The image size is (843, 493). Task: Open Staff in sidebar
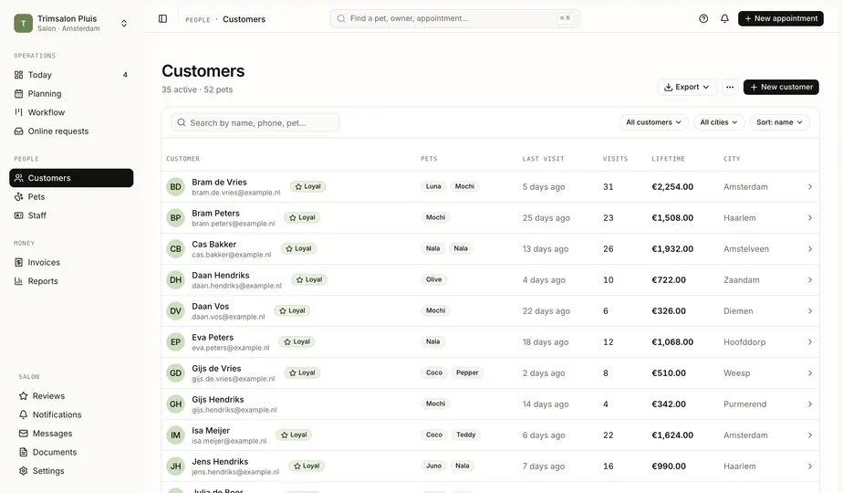click(71, 215)
